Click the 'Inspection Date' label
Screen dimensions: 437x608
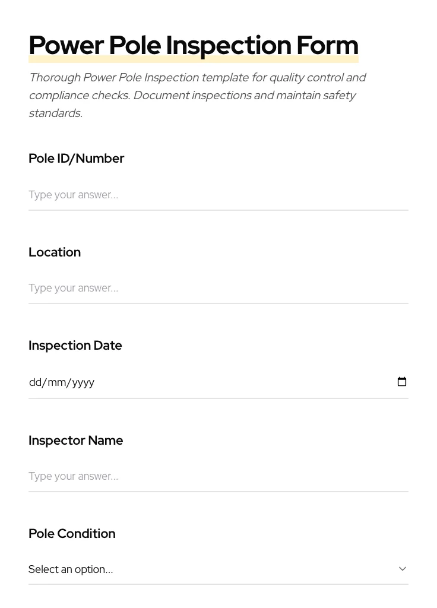[75, 346]
